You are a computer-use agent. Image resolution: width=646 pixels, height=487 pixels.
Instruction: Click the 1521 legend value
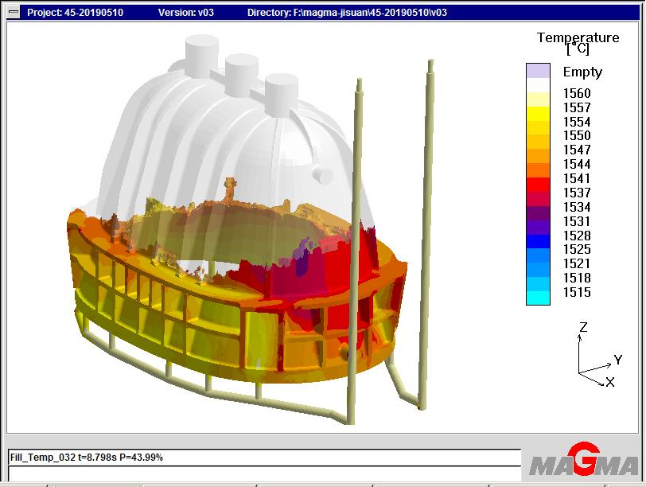pyautogui.click(x=577, y=263)
